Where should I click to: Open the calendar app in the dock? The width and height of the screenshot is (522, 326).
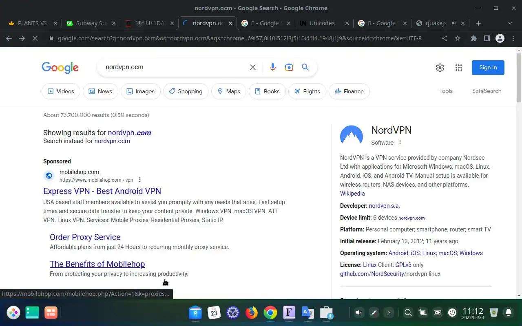pyautogui.click(x=214, y=313)
